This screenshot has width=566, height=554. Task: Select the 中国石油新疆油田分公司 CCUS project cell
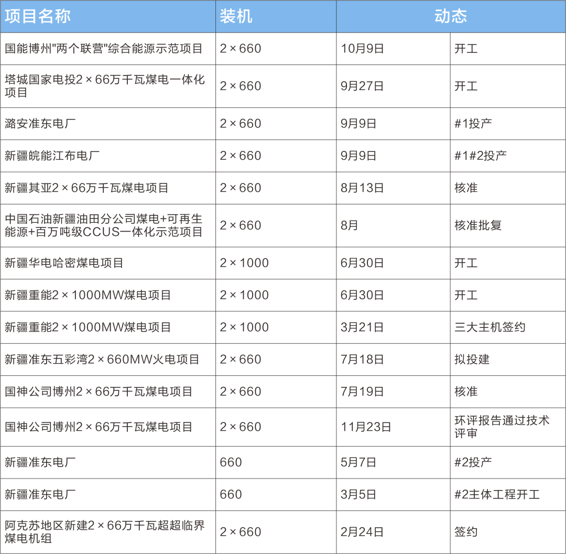pos(108,225)
